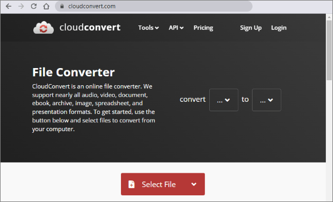Viewport: 333px width, 202px height.
Task: Go to the Pricing page
Action: click(x=203, y=28)
